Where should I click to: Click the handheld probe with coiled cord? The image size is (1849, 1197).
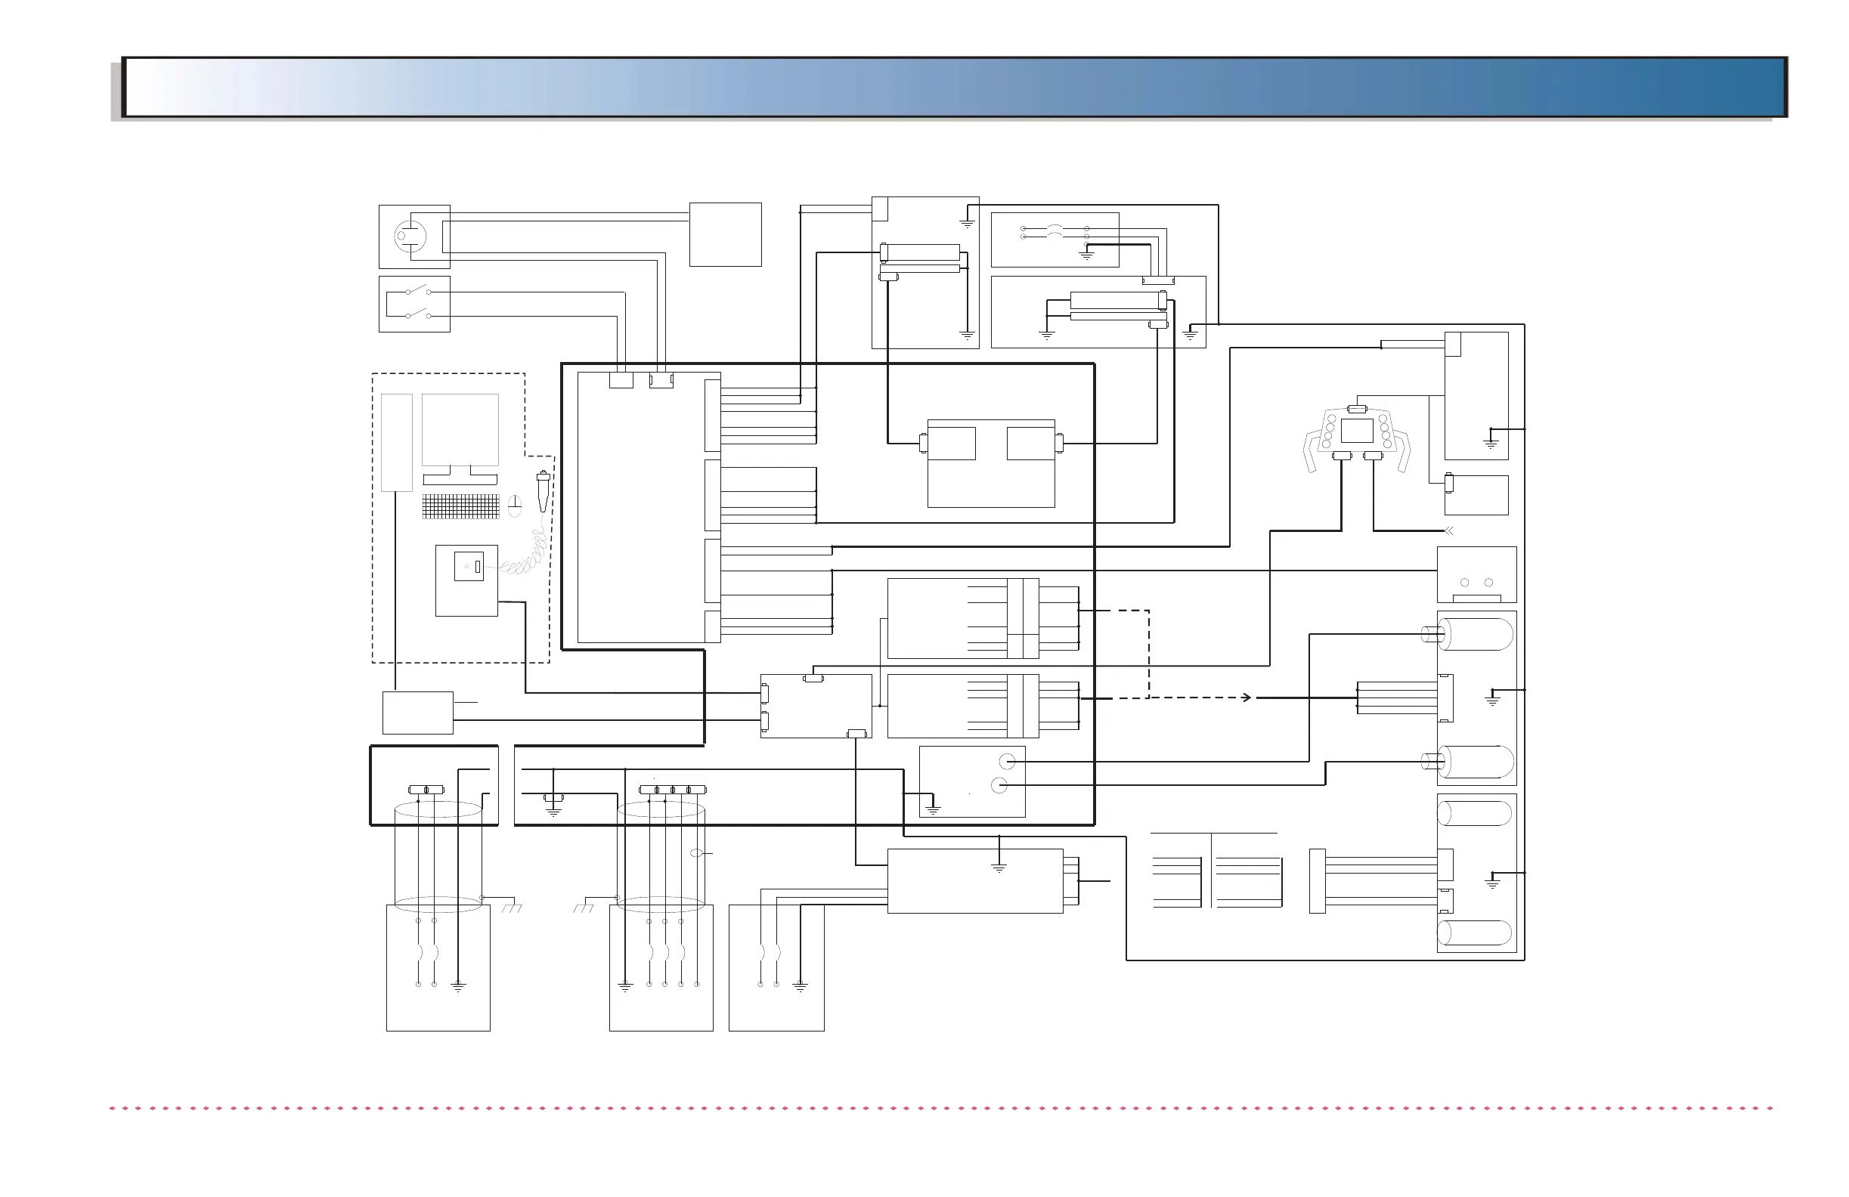(543, 492)
